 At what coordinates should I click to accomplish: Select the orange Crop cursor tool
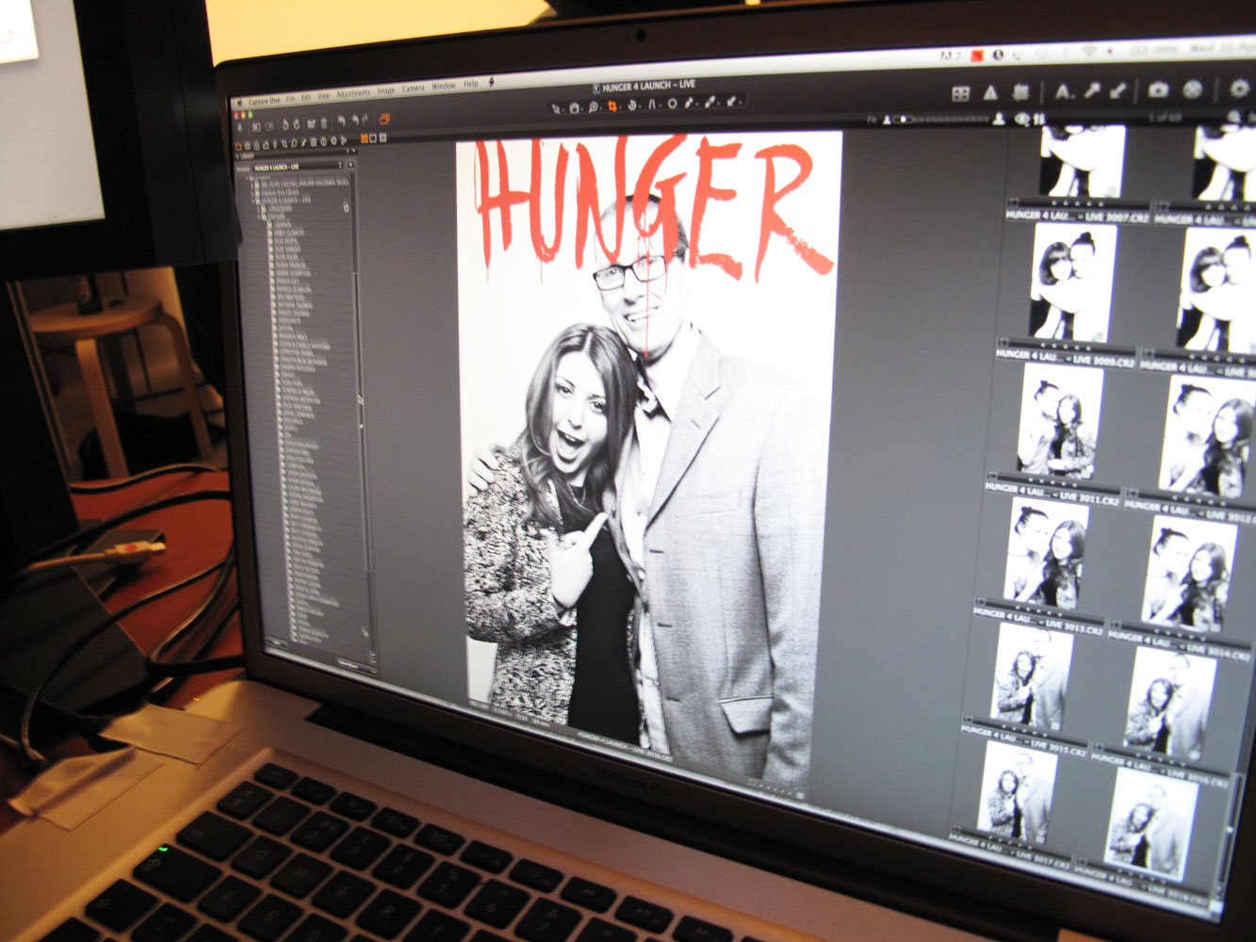click(x=612, y=106)
